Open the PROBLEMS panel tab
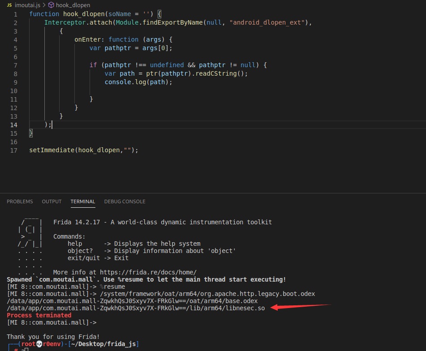 pos(20,201)
